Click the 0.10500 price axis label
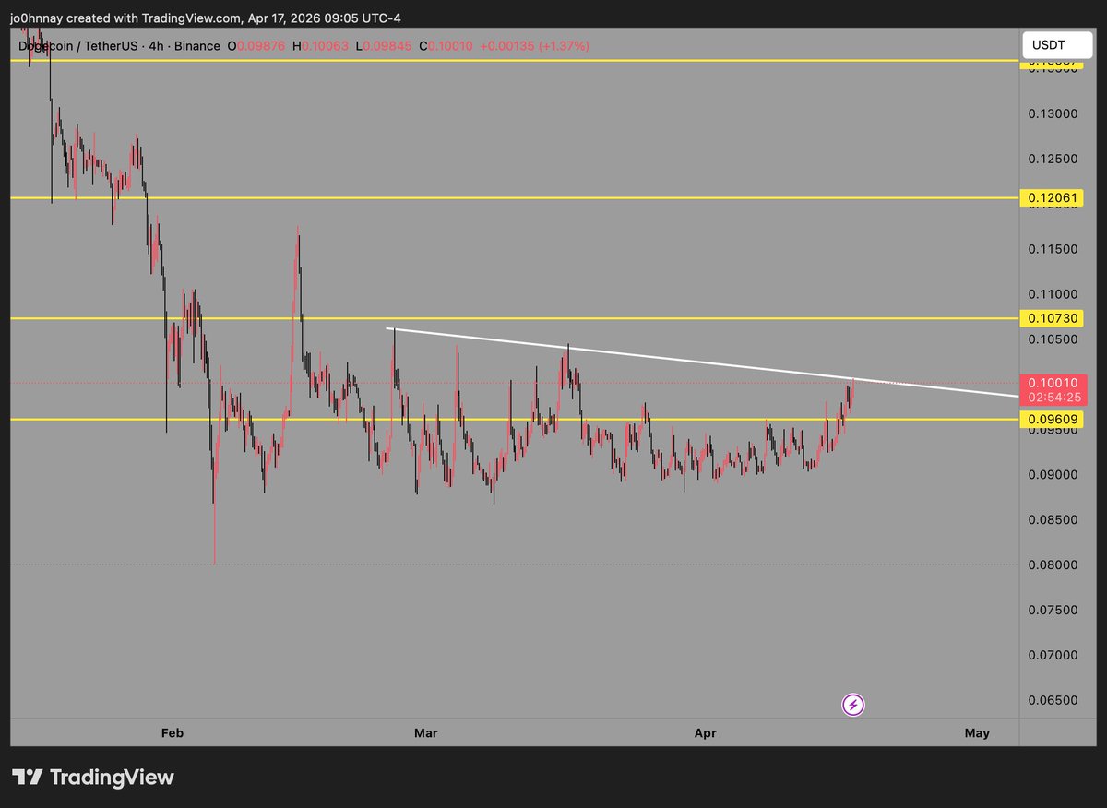The height and width of the screenshot is (808, 1107). [x=1054, y=339]
